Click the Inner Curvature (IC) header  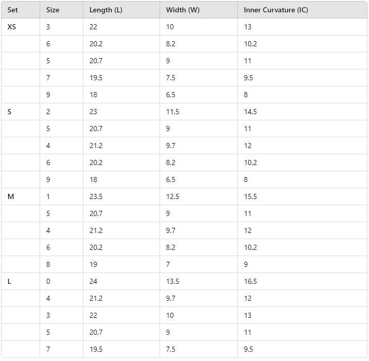[x=276, y=10]
